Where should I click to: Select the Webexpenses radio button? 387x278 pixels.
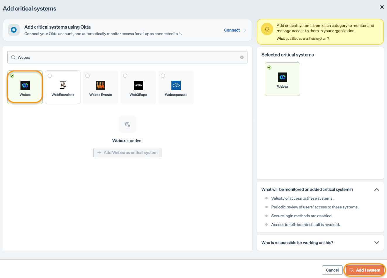[163, 76]
